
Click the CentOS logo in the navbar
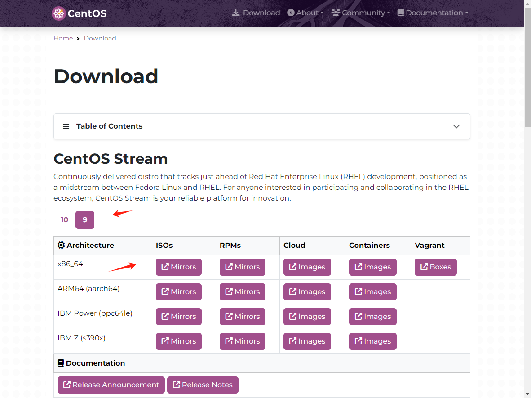click(58, 13)
